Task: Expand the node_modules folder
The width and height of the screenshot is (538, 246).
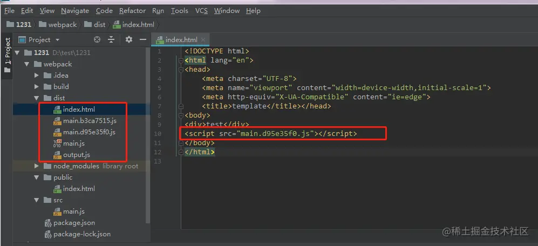Action: point(37,166)
